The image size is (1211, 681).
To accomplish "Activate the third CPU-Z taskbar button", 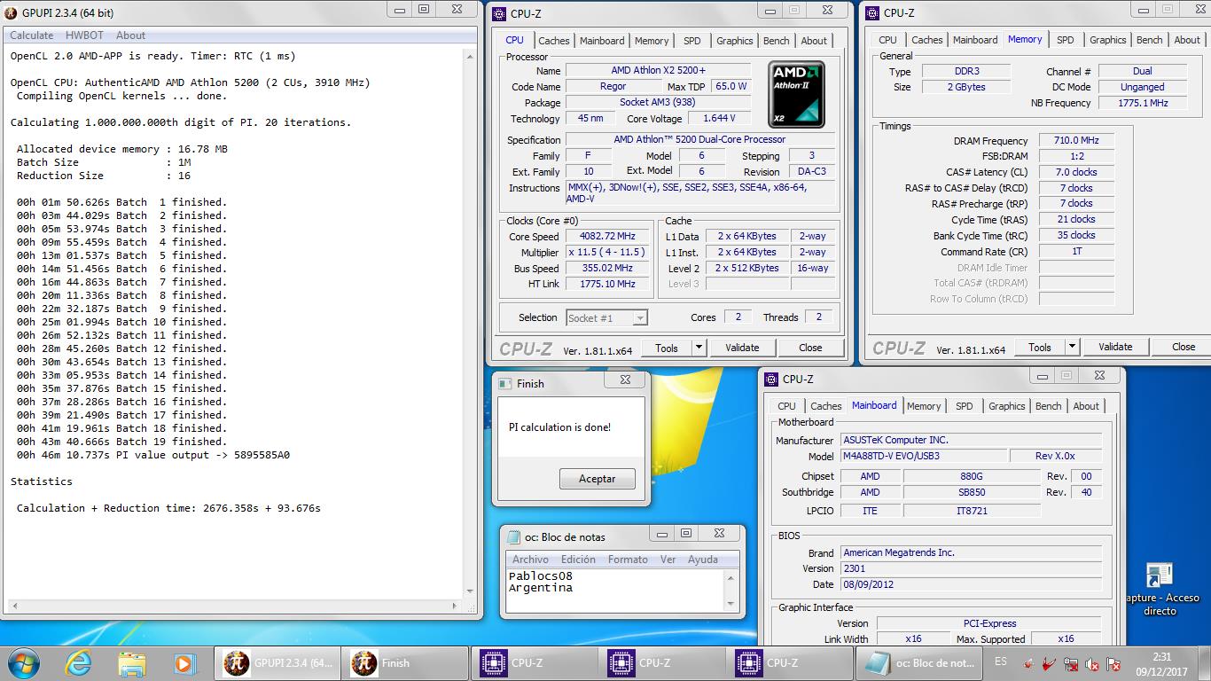I will [788, 662].
